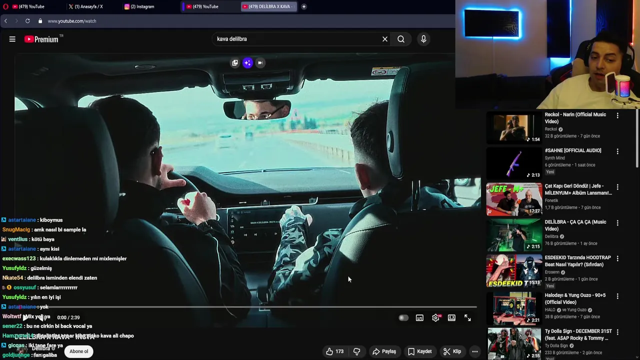Screen dimensions: 640x360
Task: Switch to the Anasayfa / X tab
Action: click(89, 6)
